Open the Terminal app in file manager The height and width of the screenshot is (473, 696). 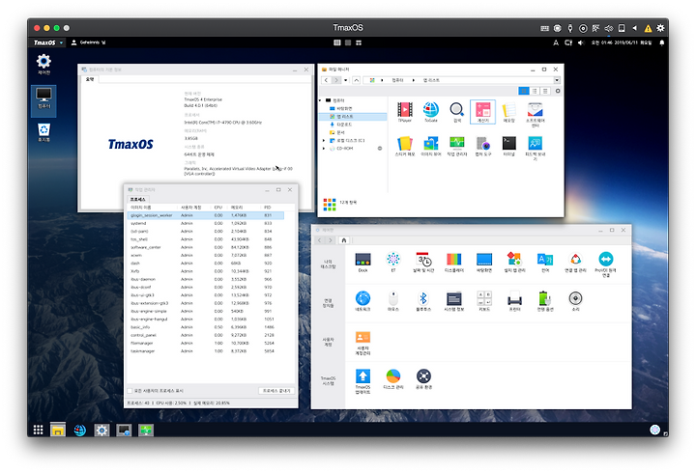click(508, 143)
